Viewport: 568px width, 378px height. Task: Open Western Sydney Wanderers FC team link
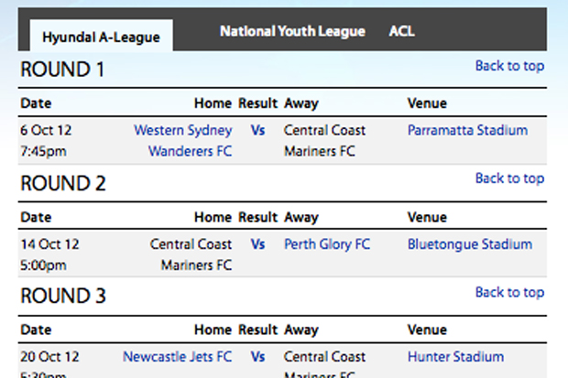click(183, 141)
